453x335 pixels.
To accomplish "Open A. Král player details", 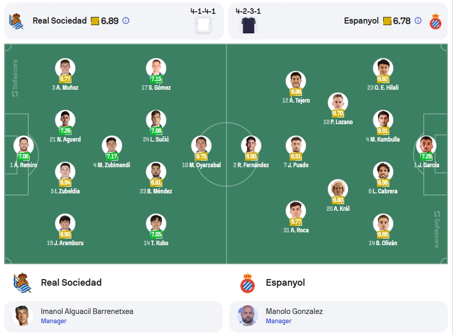I will click(x=338, y=195).
